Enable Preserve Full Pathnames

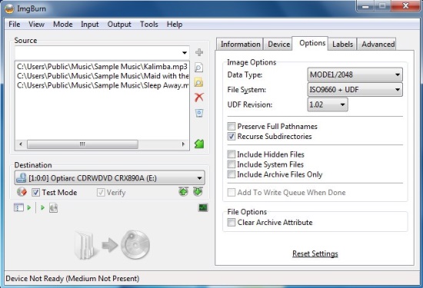(231, 127)
